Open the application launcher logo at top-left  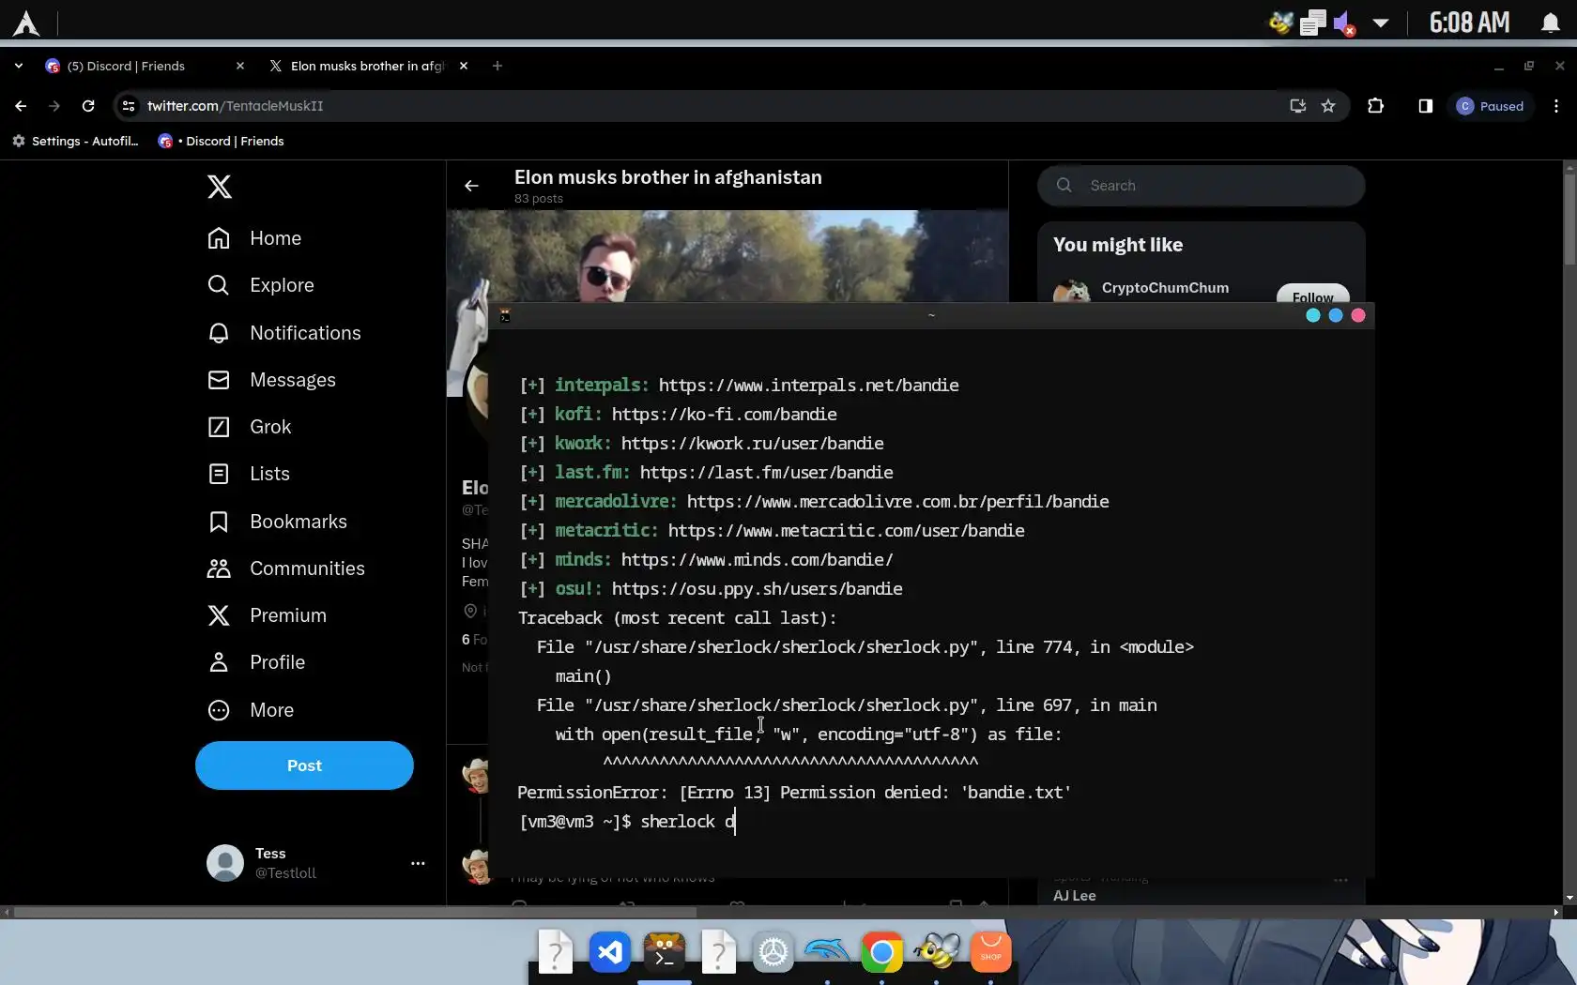pos(26,23)
